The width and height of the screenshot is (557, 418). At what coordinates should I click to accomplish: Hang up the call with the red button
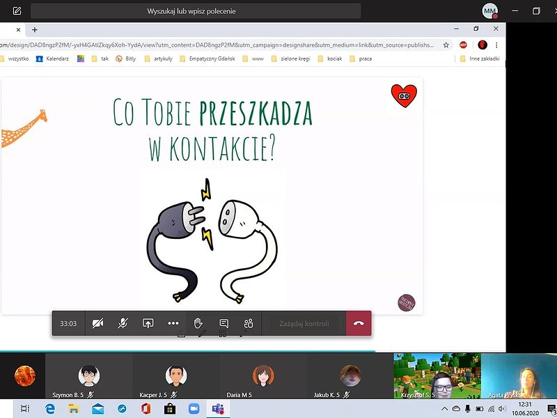coord(359,323)
